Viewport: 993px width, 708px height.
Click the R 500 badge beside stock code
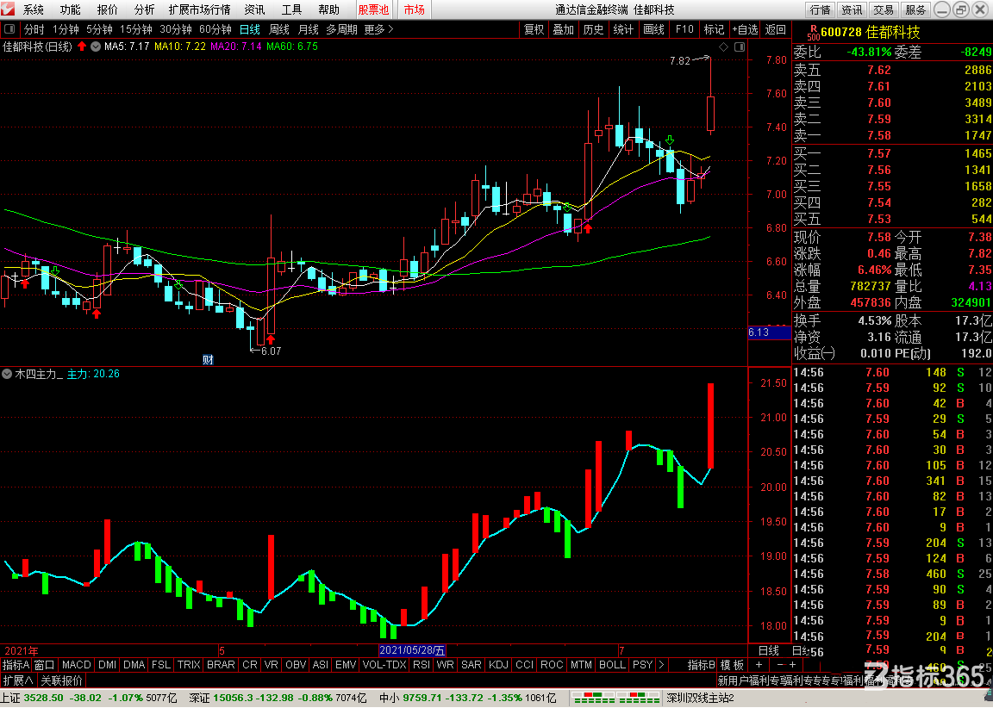point(813,32)
